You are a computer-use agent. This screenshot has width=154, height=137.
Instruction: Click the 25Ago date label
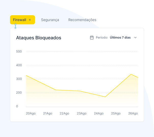tap(116, 113)
